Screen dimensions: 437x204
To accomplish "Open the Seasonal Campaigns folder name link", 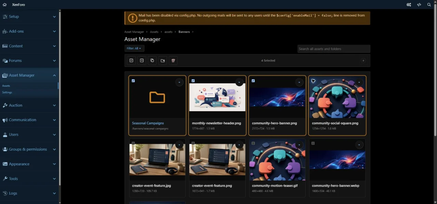I will click(148, 123).
